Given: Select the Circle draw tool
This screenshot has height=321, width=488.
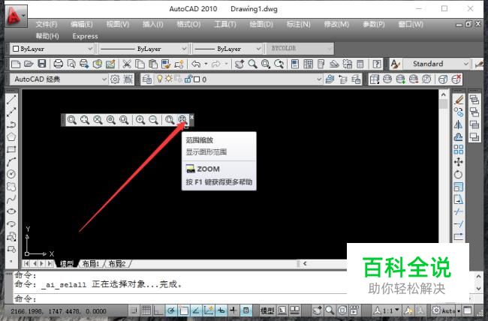Looking at the screenshot, I should coord(11,174).
